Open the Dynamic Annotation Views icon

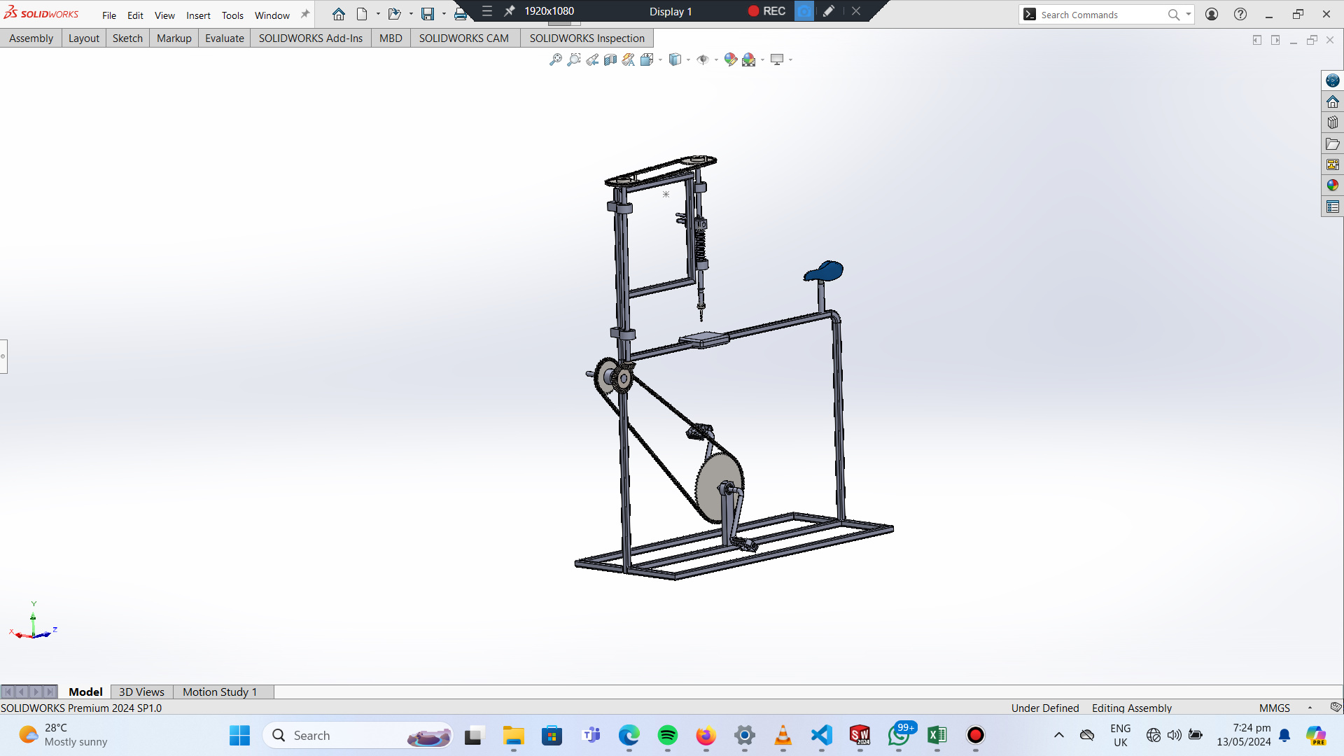[x=629, y=59]
